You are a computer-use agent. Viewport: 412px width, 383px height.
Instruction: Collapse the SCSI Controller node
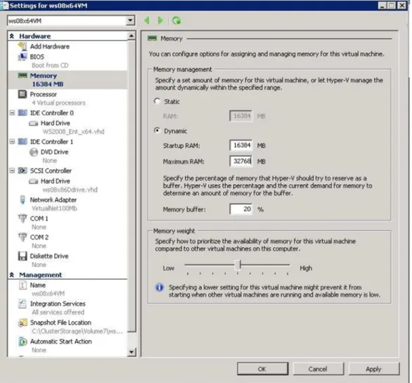(12, 171)
